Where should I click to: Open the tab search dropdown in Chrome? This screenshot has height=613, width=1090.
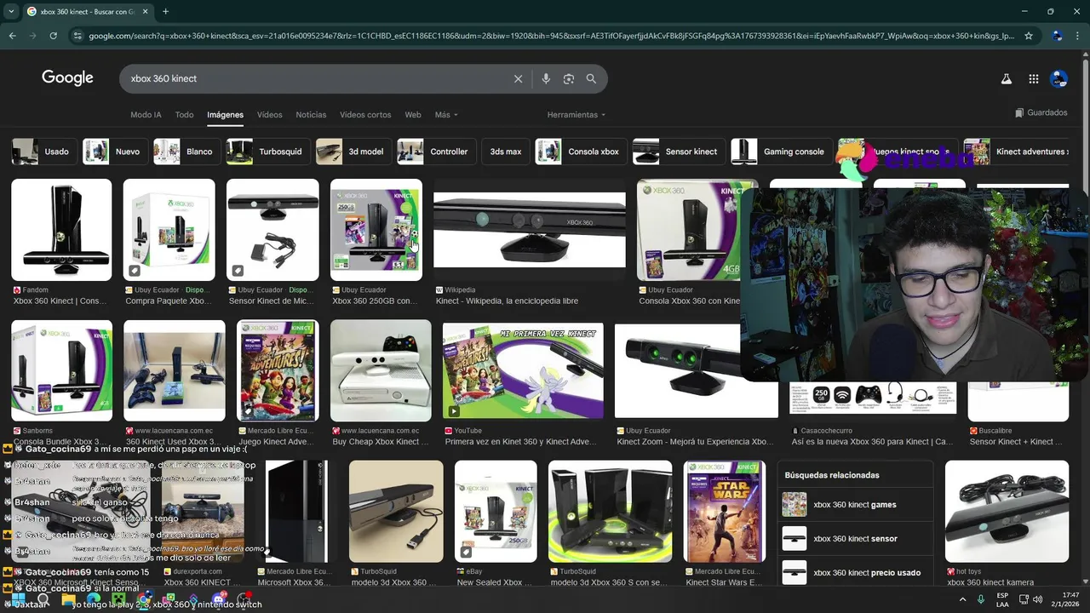(11, 12)
